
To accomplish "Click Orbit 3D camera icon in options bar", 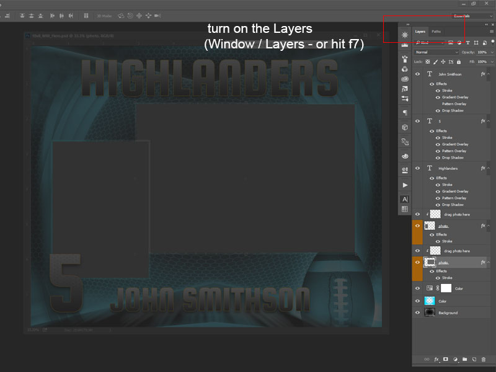I will 121,16.
